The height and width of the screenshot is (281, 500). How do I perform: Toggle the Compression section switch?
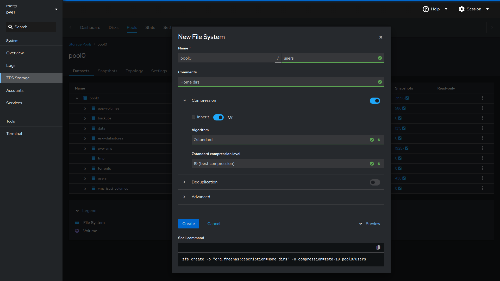point(375,101)
